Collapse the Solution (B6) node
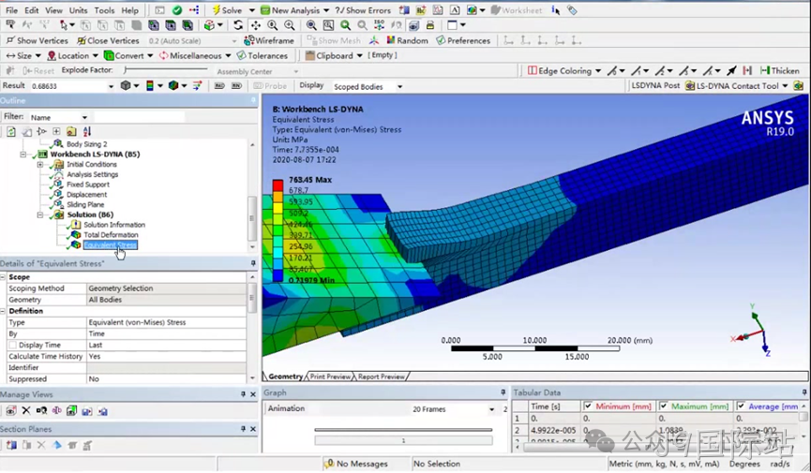 coord(40,214)
